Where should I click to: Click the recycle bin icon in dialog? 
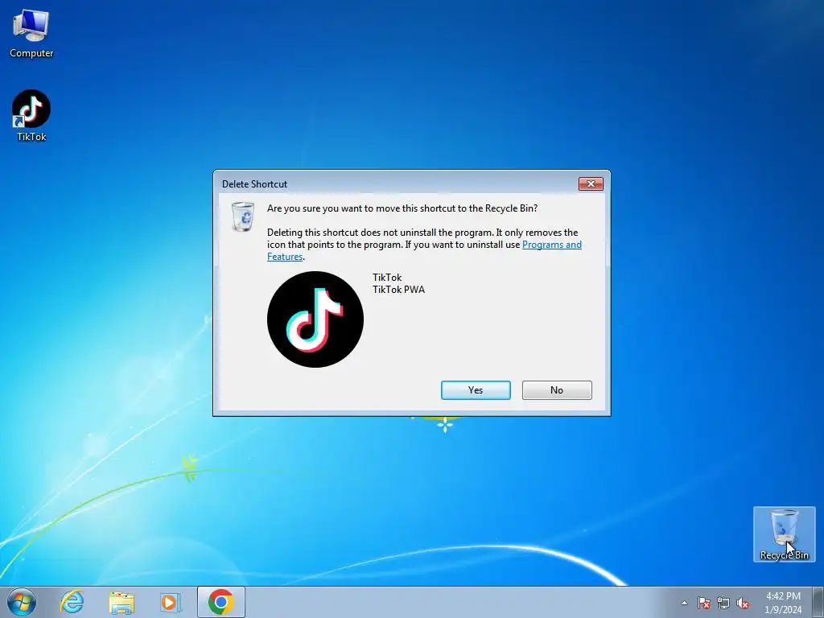(x=243, y=216)
